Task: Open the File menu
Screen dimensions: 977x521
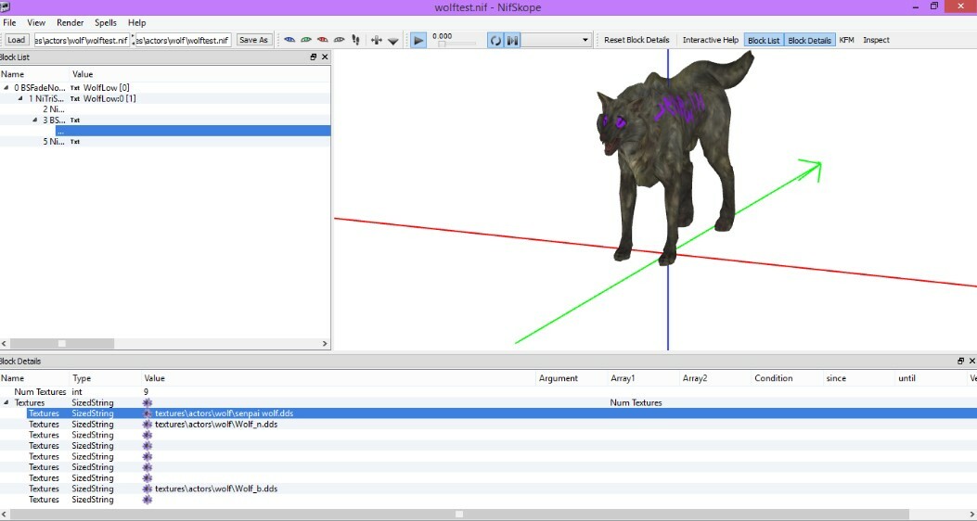Action: tap(9, 22)
